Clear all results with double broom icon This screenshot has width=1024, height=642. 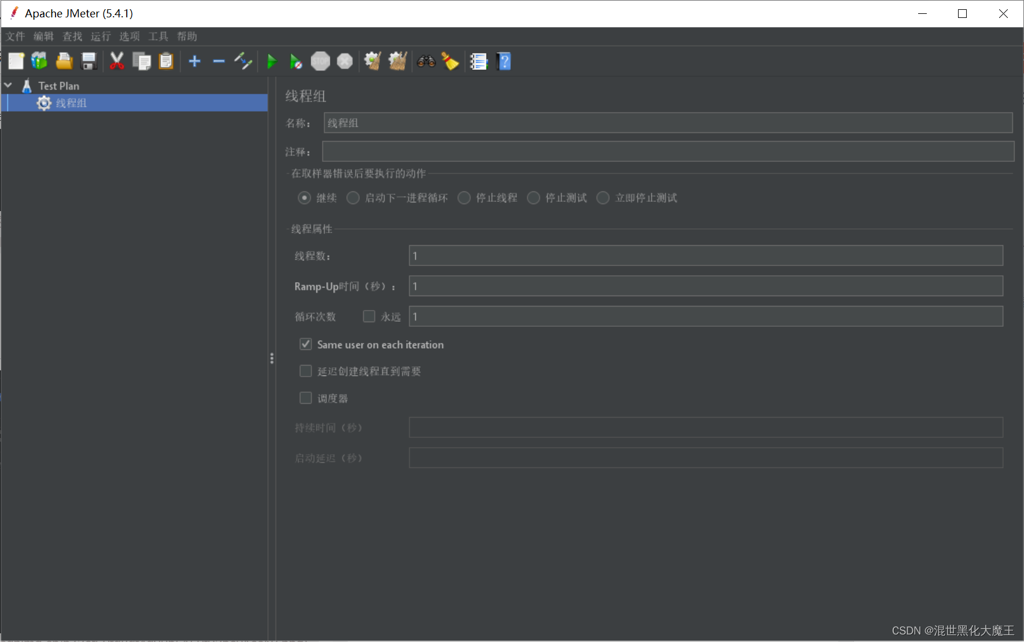397,61
